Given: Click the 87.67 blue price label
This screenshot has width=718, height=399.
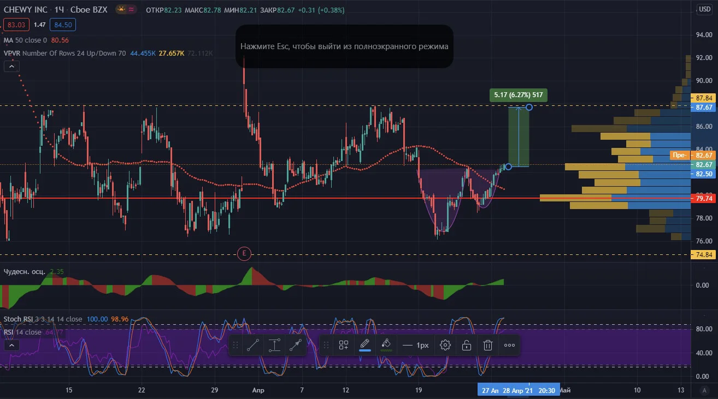Looking at the screenshot, I should coord(702,108).
